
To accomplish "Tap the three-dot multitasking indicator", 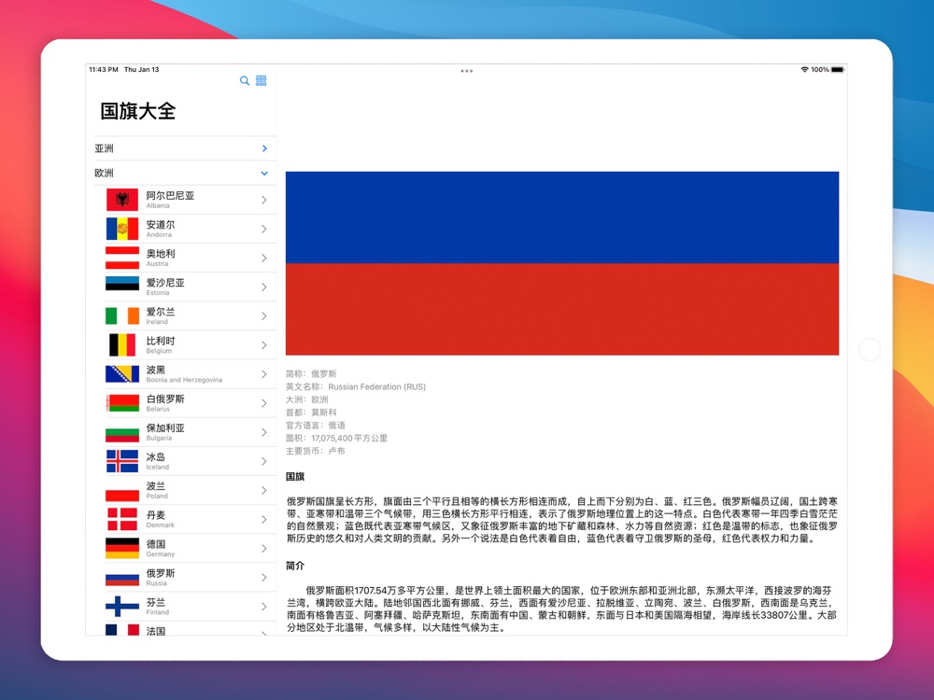I will click(x=466, y=71).
